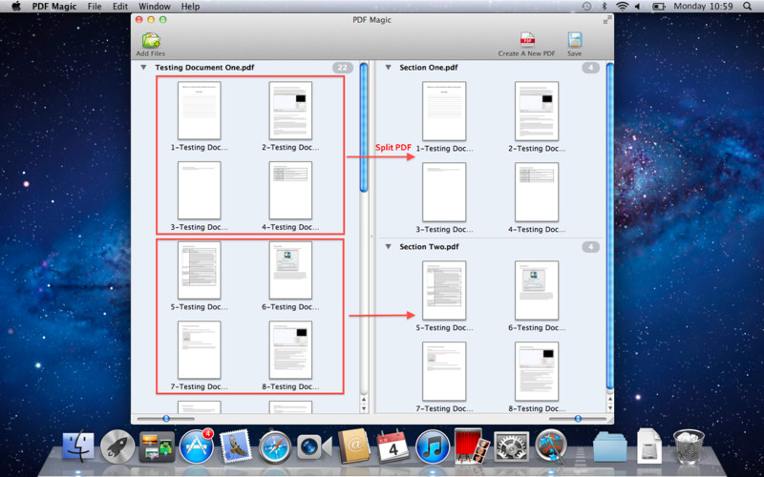The height and width of the screenshot is (477, 764).
Task: Select page 3 thumbnail in Testing Document One
Action: (200, 190)
